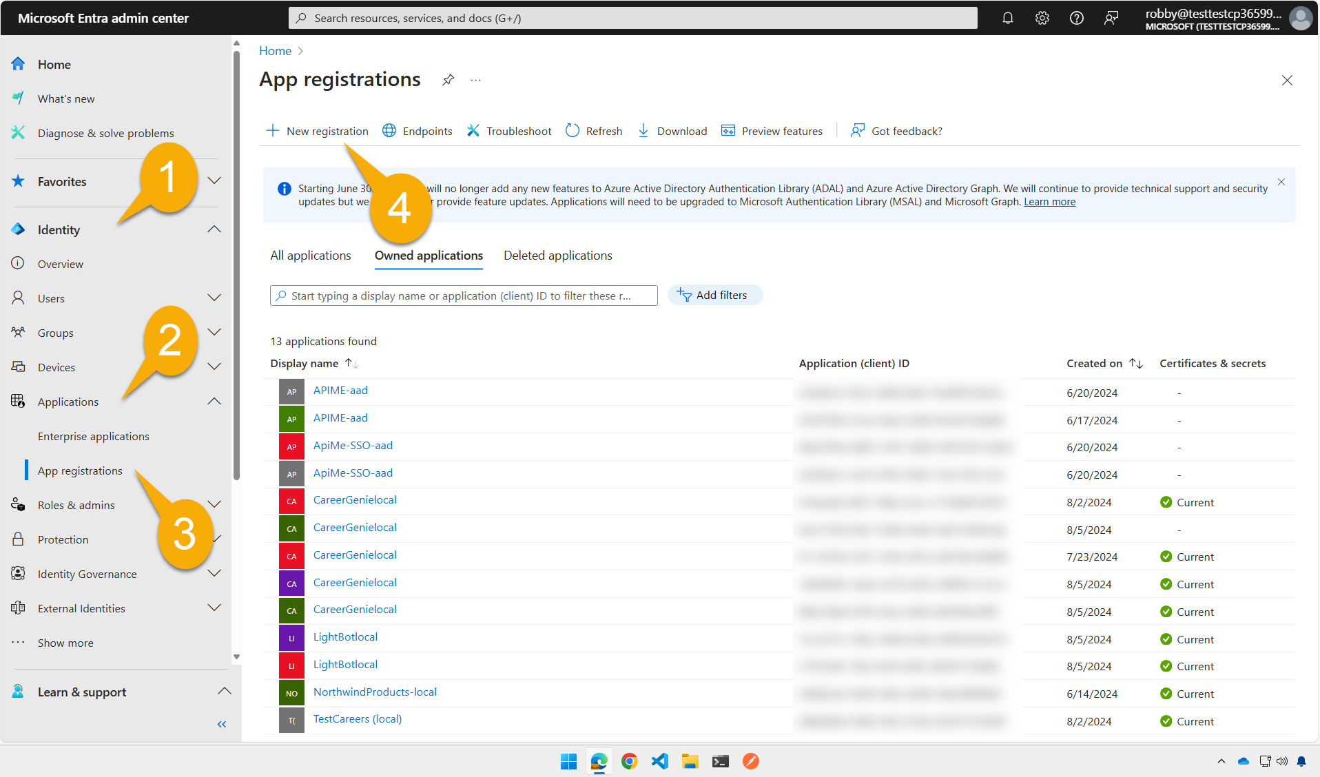
Task: Open Preview features
Action: tap(772, 131)
